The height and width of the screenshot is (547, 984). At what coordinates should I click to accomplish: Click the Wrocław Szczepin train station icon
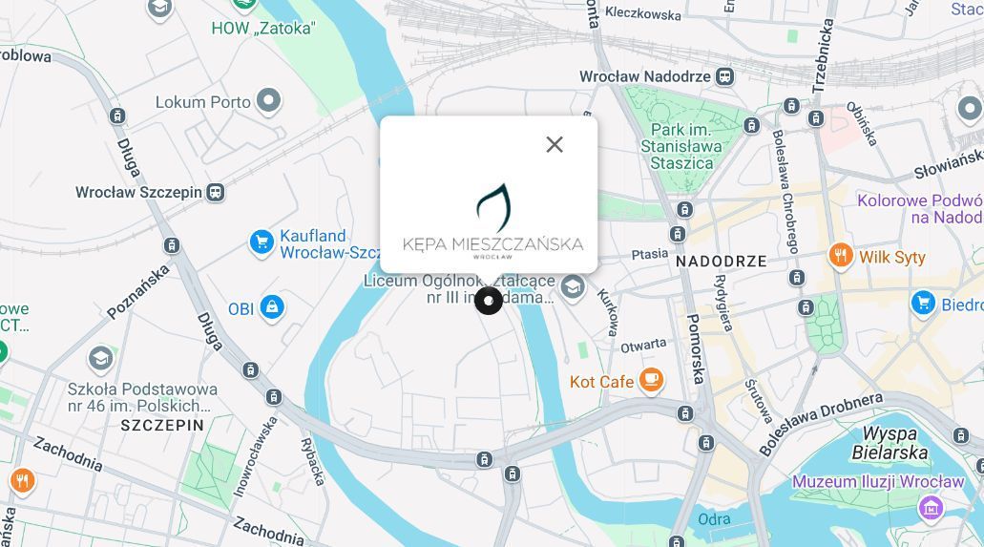(216, 192)
